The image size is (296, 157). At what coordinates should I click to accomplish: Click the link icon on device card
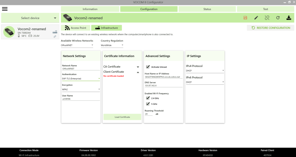[55, 37]
